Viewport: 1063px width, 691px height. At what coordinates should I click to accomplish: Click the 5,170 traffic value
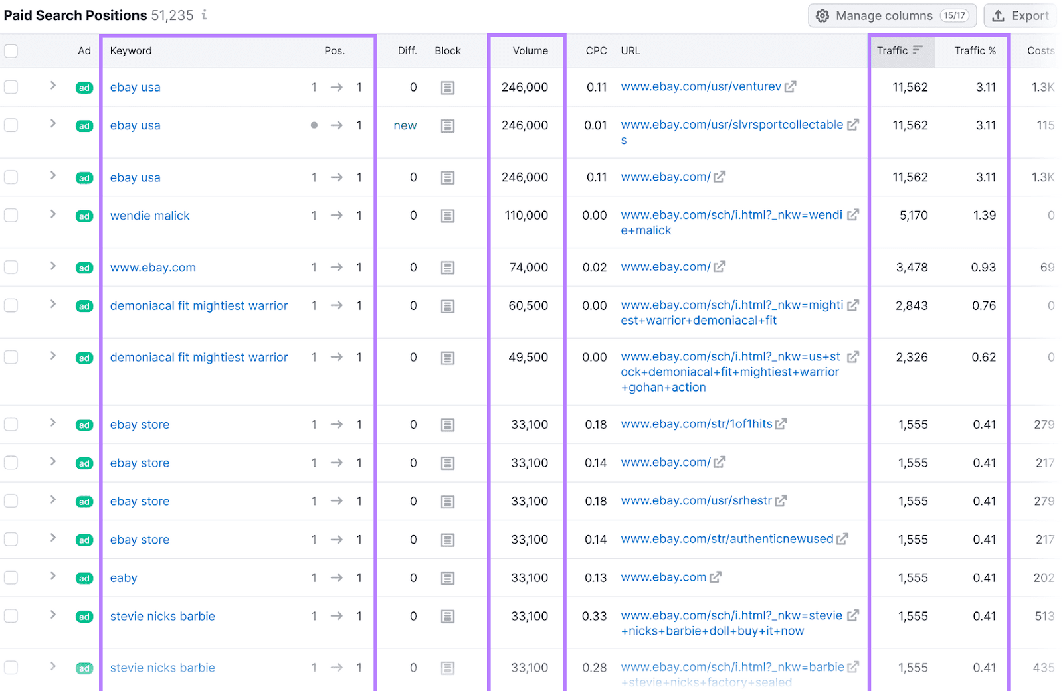point(914,216)
